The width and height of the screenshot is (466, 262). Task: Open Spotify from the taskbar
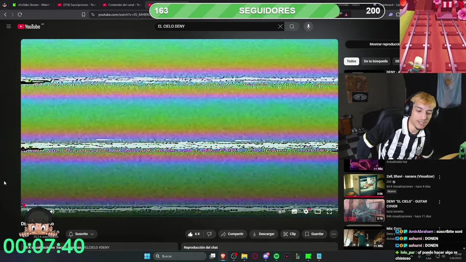276,256
